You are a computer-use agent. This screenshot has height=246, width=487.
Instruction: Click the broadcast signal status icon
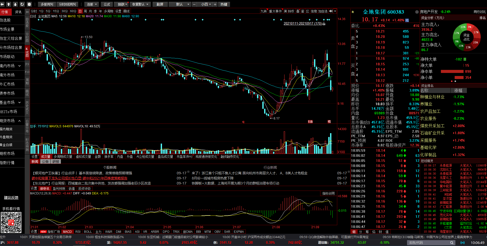pos(463,243)
